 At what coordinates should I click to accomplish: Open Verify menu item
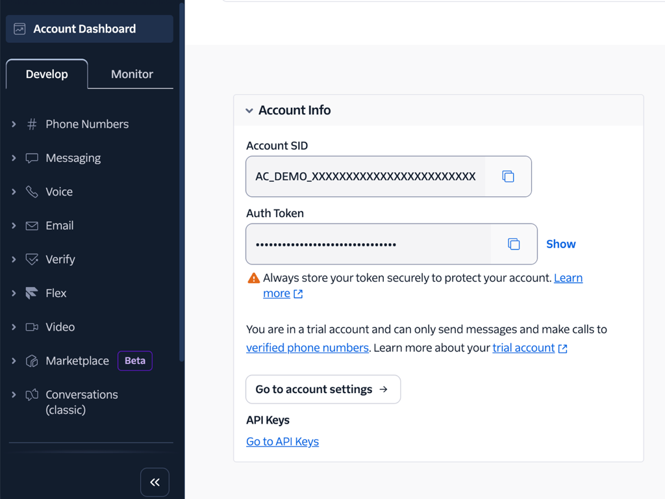(60, 259)
